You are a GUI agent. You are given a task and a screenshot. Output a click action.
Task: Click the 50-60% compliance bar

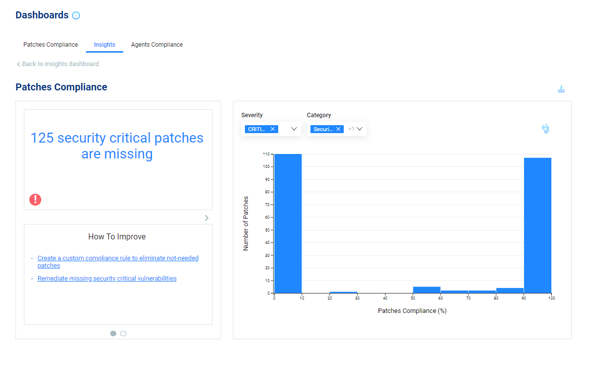pyautogui.click(x=427, y=290)
